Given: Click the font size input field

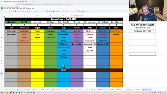Looking at the screenshot, I should tap(43, 11).
